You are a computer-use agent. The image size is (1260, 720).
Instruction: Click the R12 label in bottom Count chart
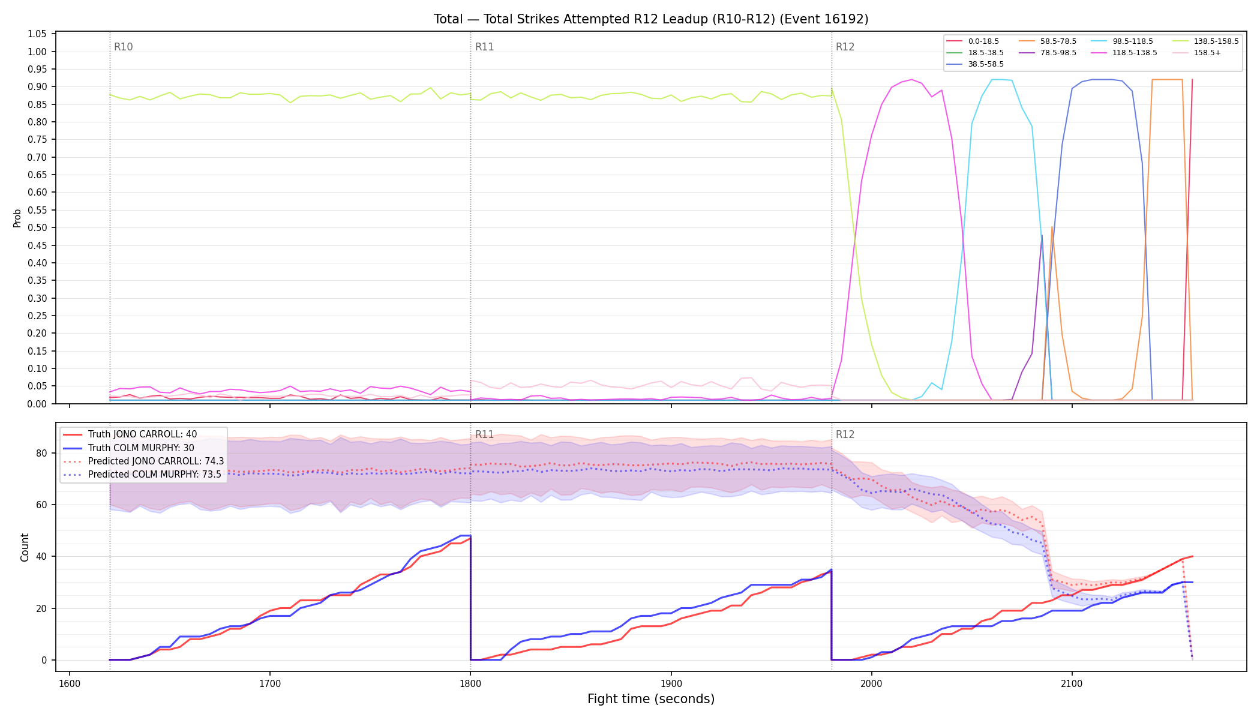[x=845, y=434]
